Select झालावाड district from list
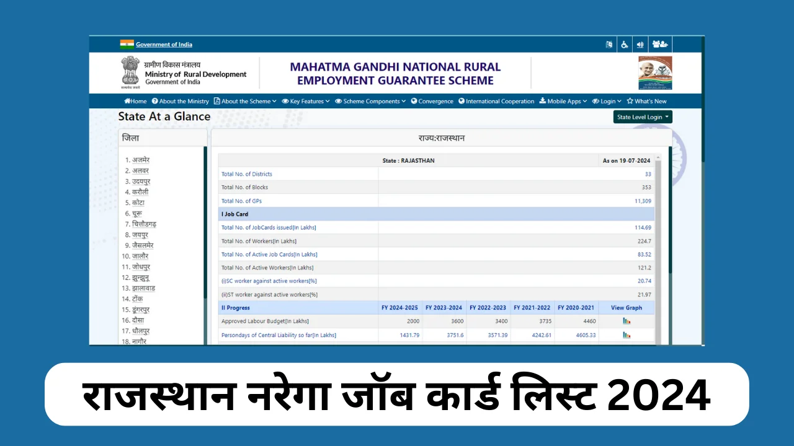This screenshot has height=446, width=794. (x=143, y=288)
